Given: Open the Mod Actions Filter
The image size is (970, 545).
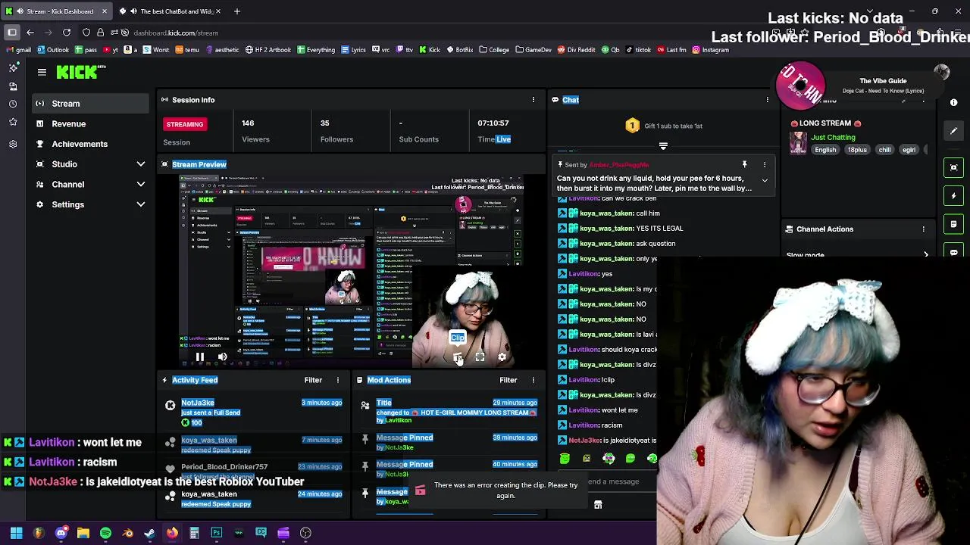Looking at the screenshot, I should (508, 380).
